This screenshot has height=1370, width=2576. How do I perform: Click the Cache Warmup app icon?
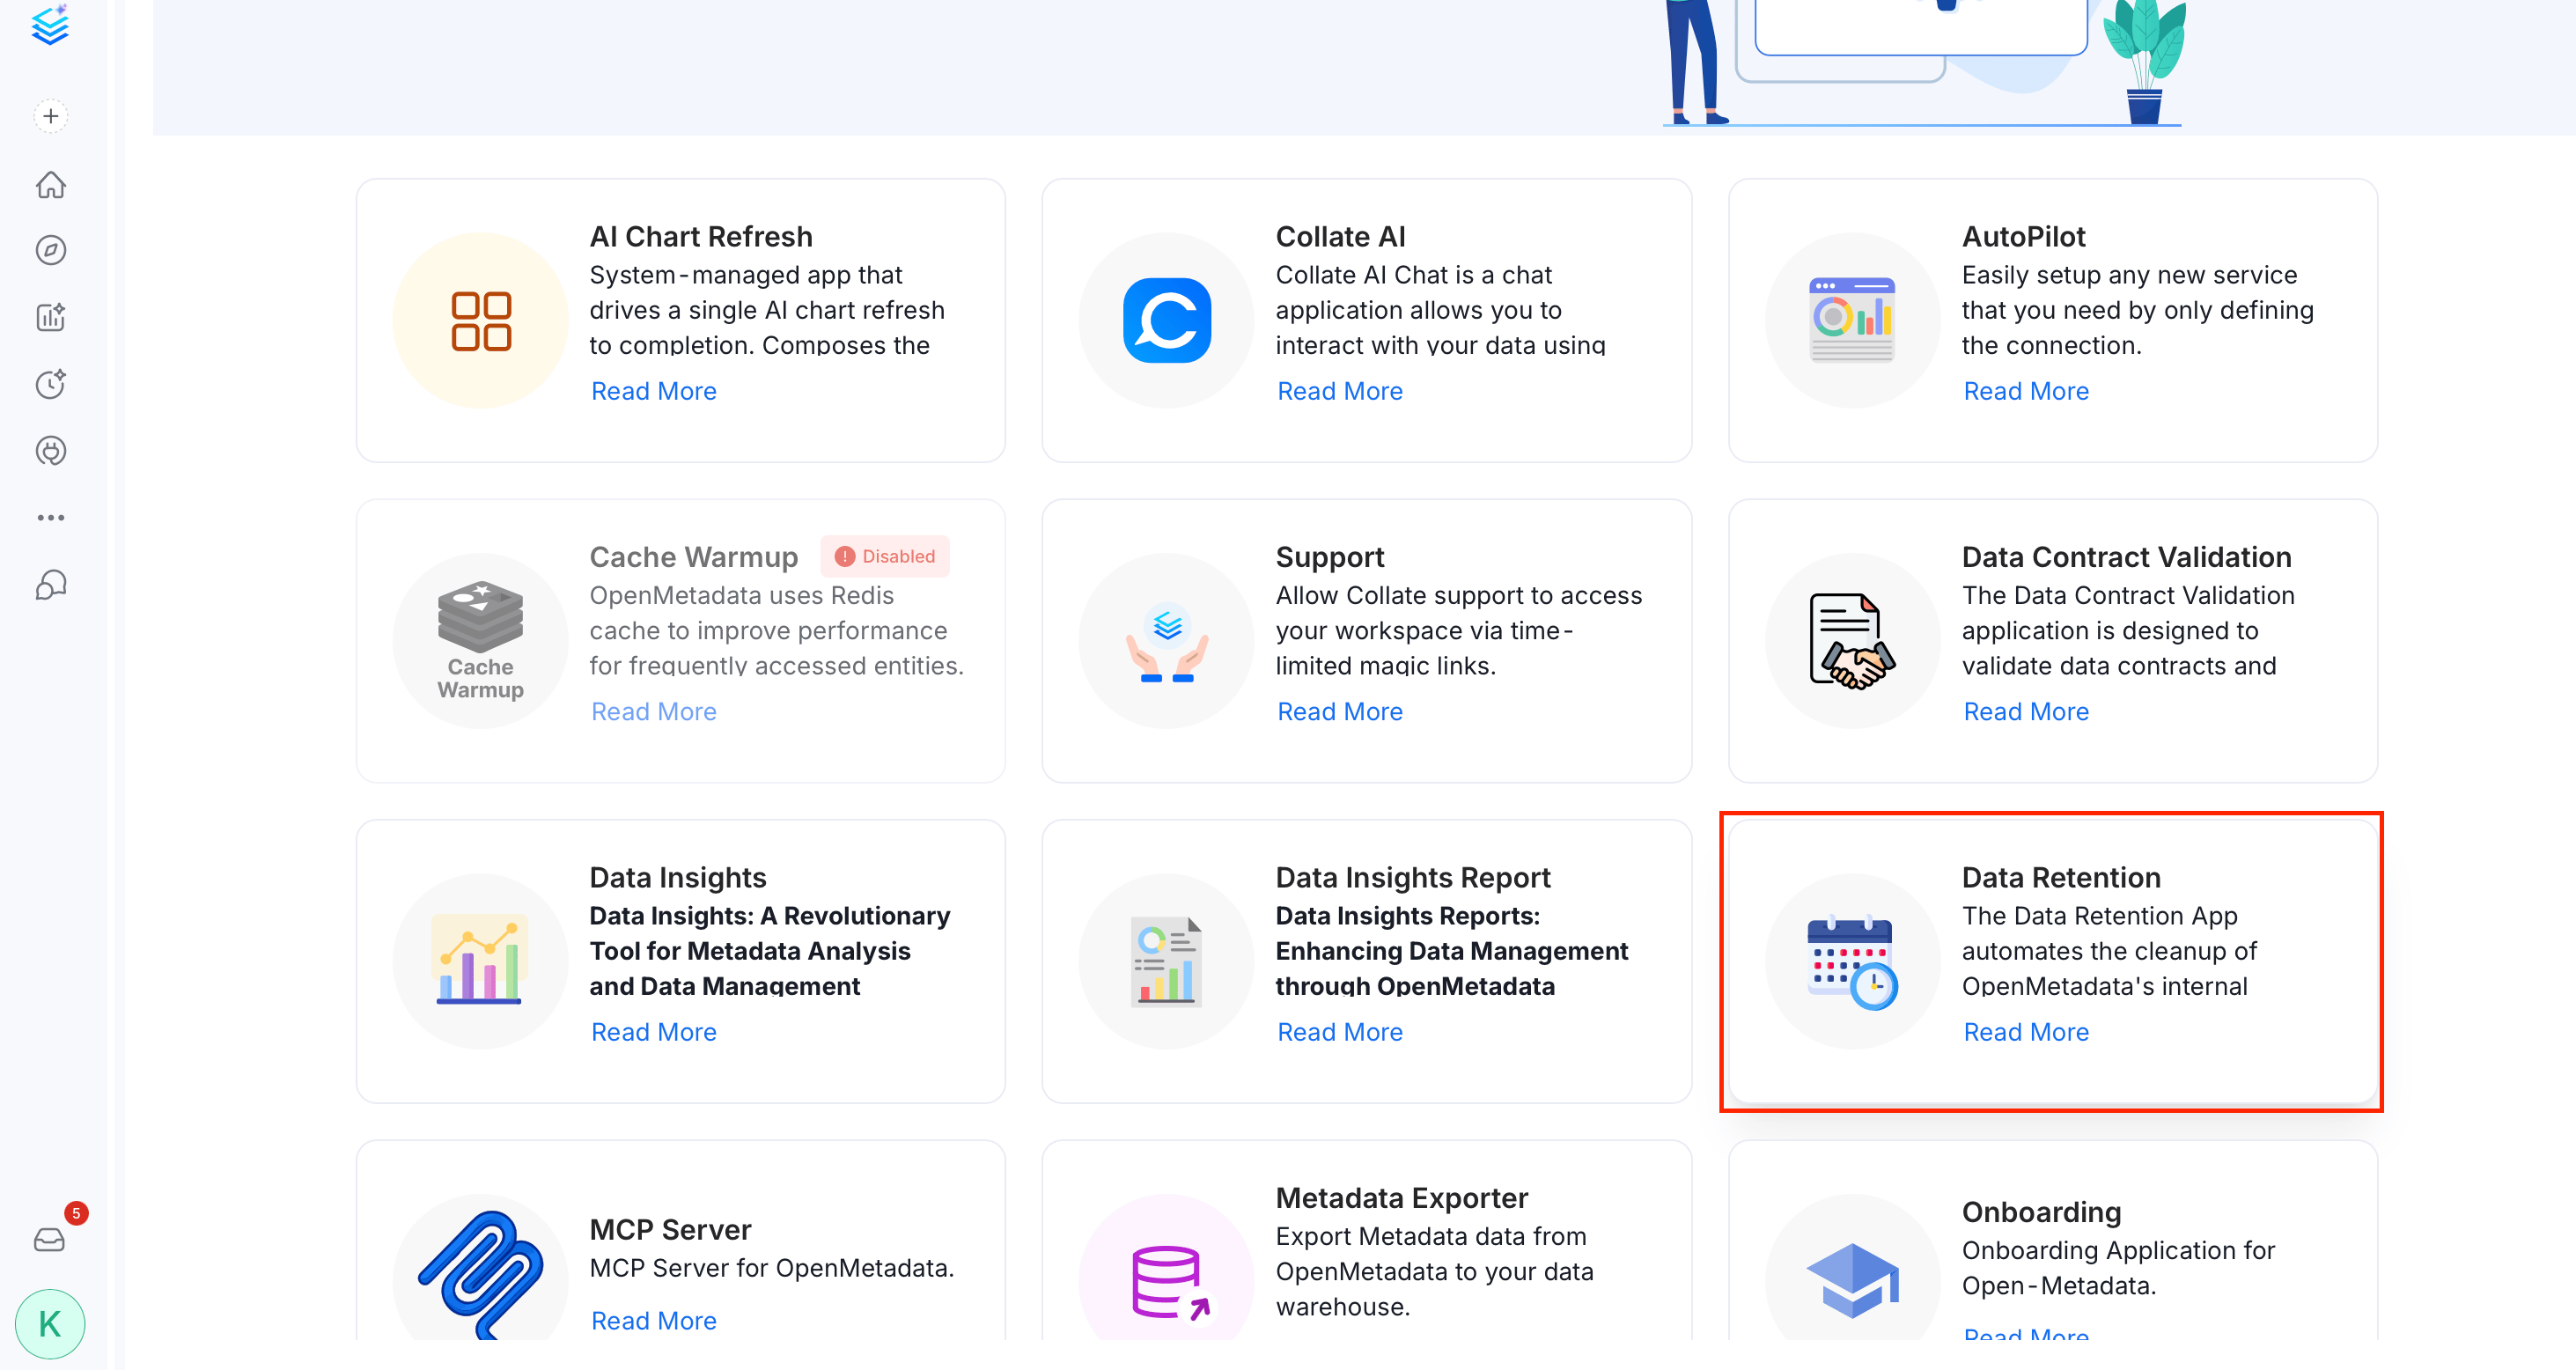click(x=481, y=641)
